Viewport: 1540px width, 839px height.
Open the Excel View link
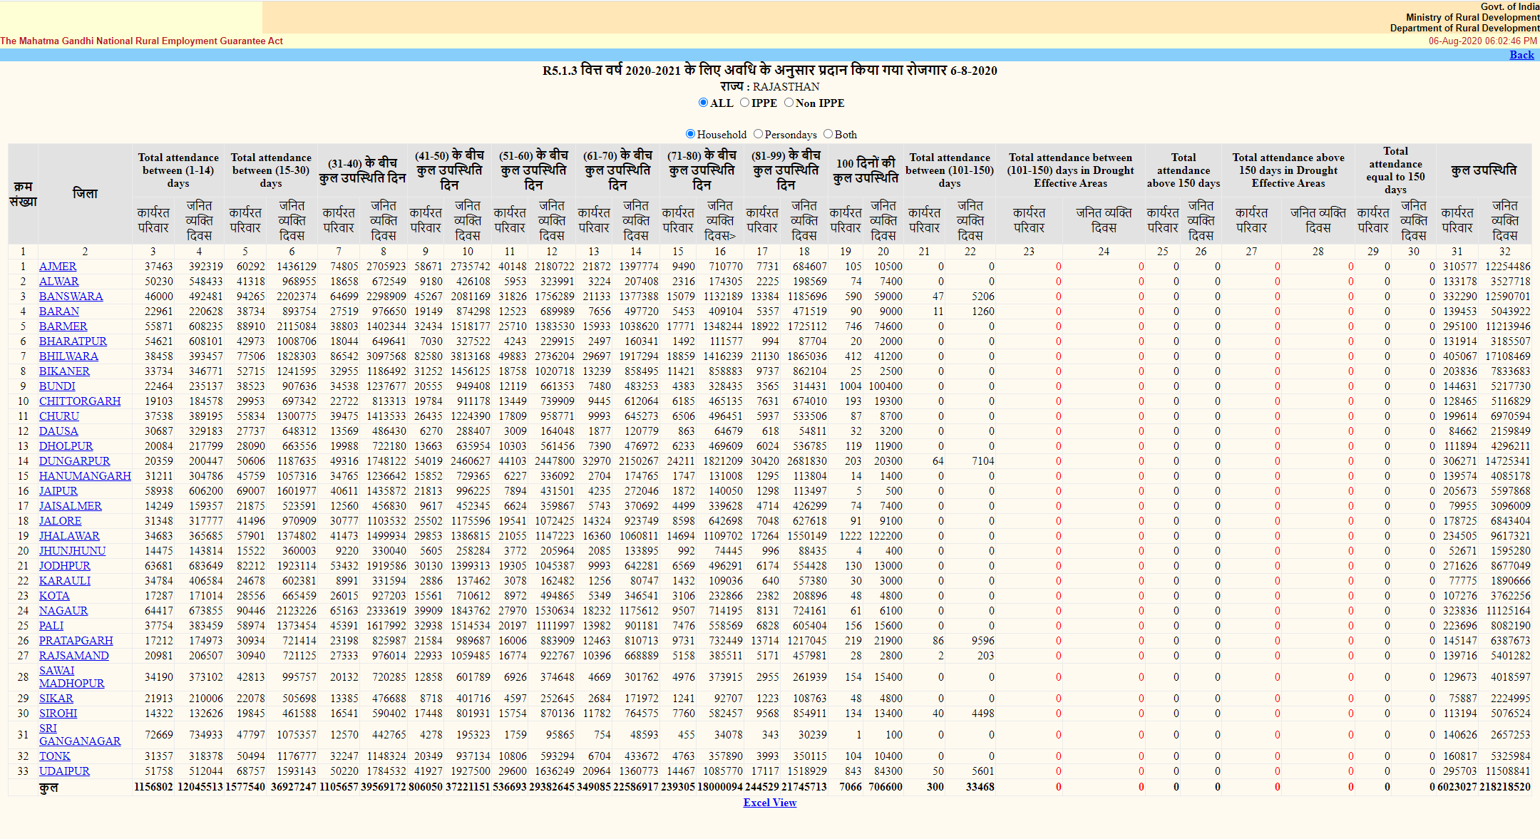point(769,803)
